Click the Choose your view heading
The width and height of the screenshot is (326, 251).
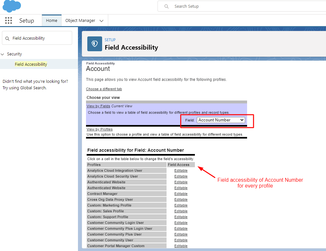[103, 98]
